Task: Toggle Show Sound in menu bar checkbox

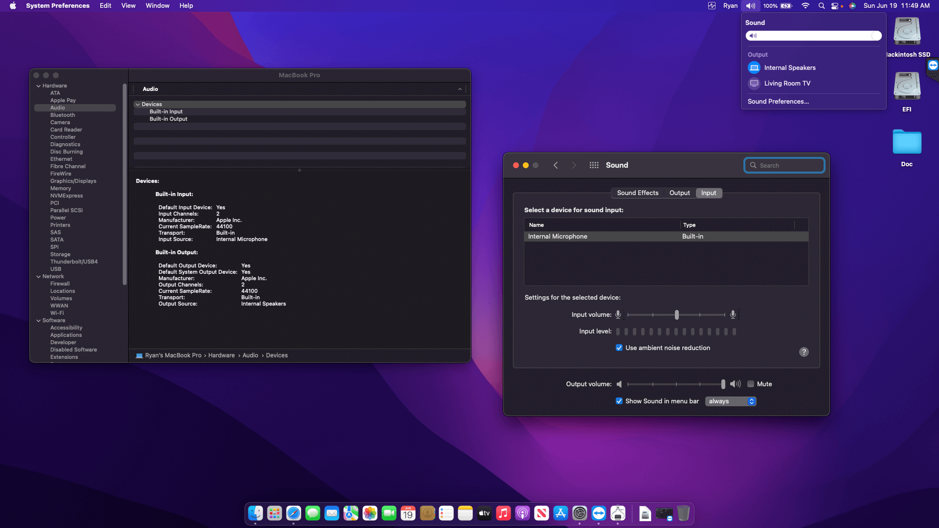Action: (x=619, y=401)
